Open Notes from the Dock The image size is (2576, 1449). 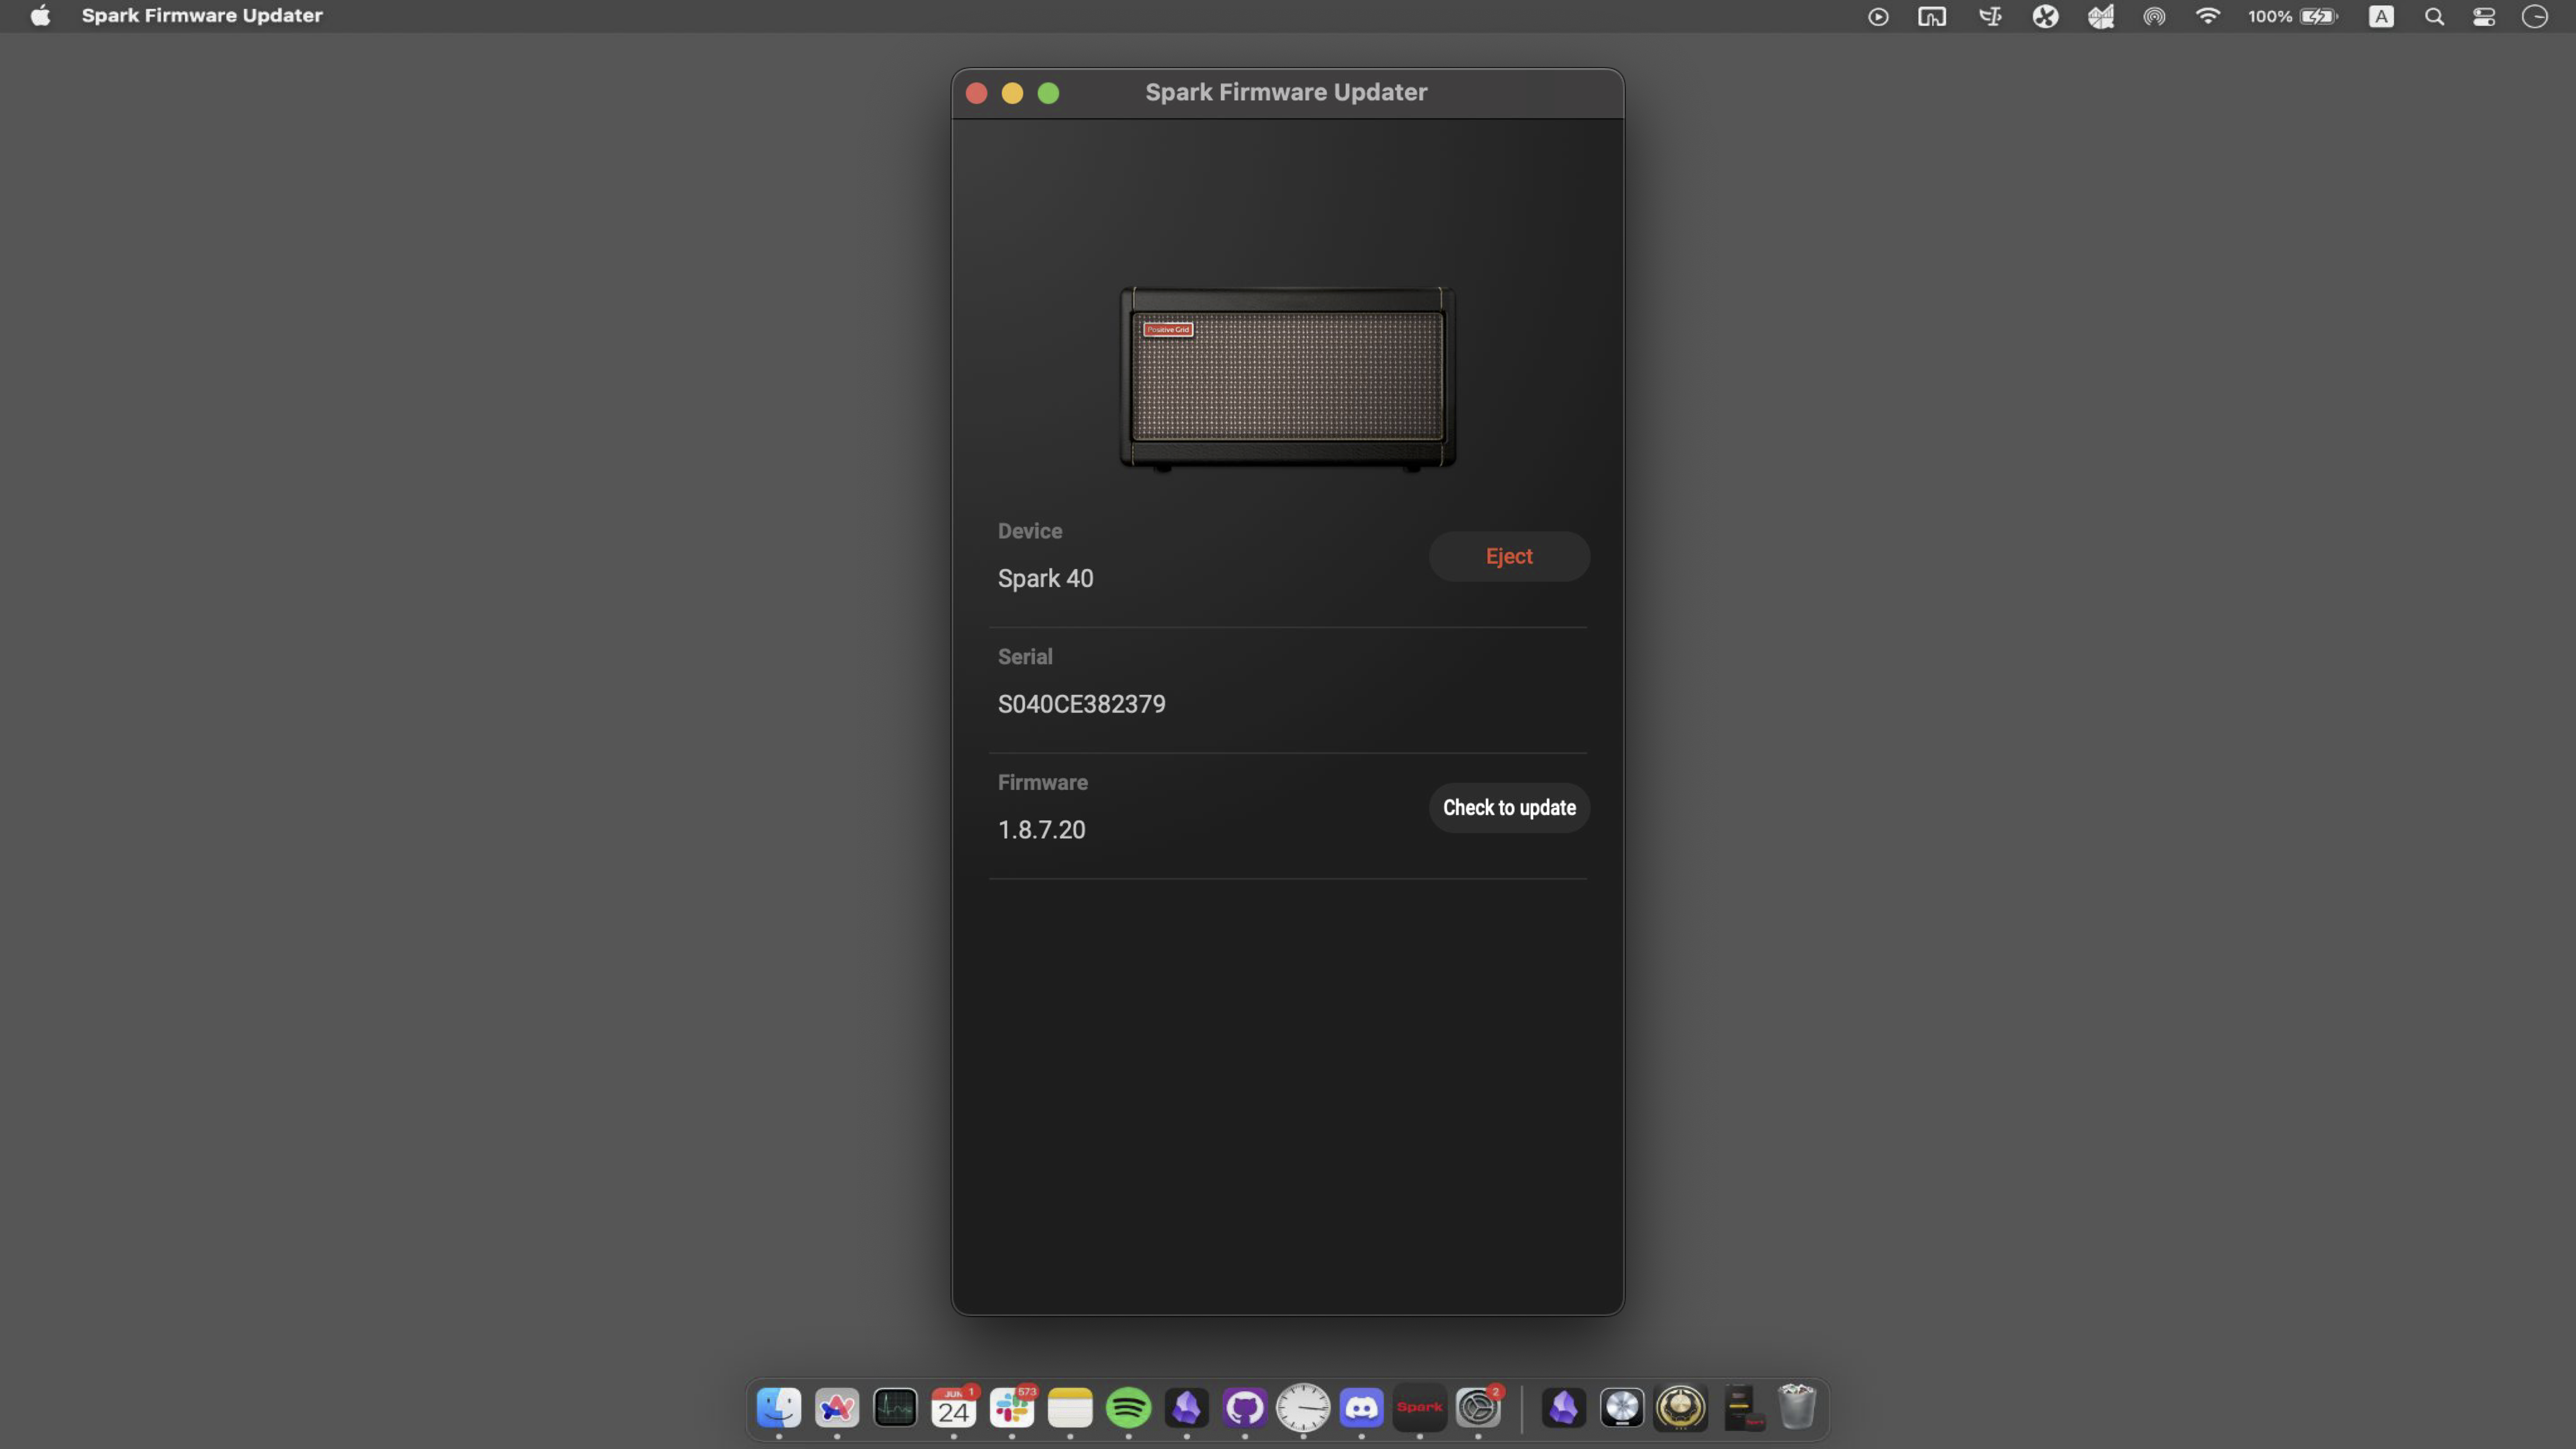1070,1408
